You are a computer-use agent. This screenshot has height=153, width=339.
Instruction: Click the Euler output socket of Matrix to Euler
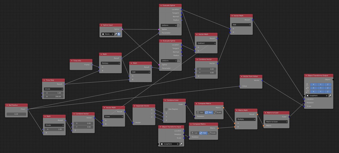(x=289, y=116)
